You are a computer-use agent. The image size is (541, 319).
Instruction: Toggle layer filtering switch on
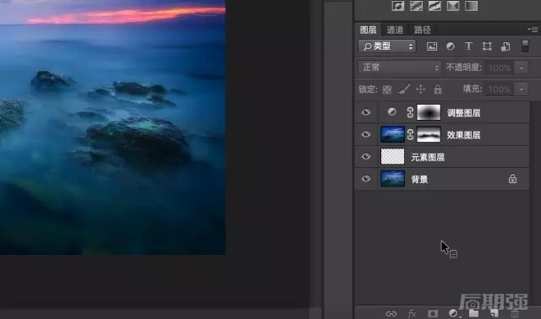tap(525, 46)
